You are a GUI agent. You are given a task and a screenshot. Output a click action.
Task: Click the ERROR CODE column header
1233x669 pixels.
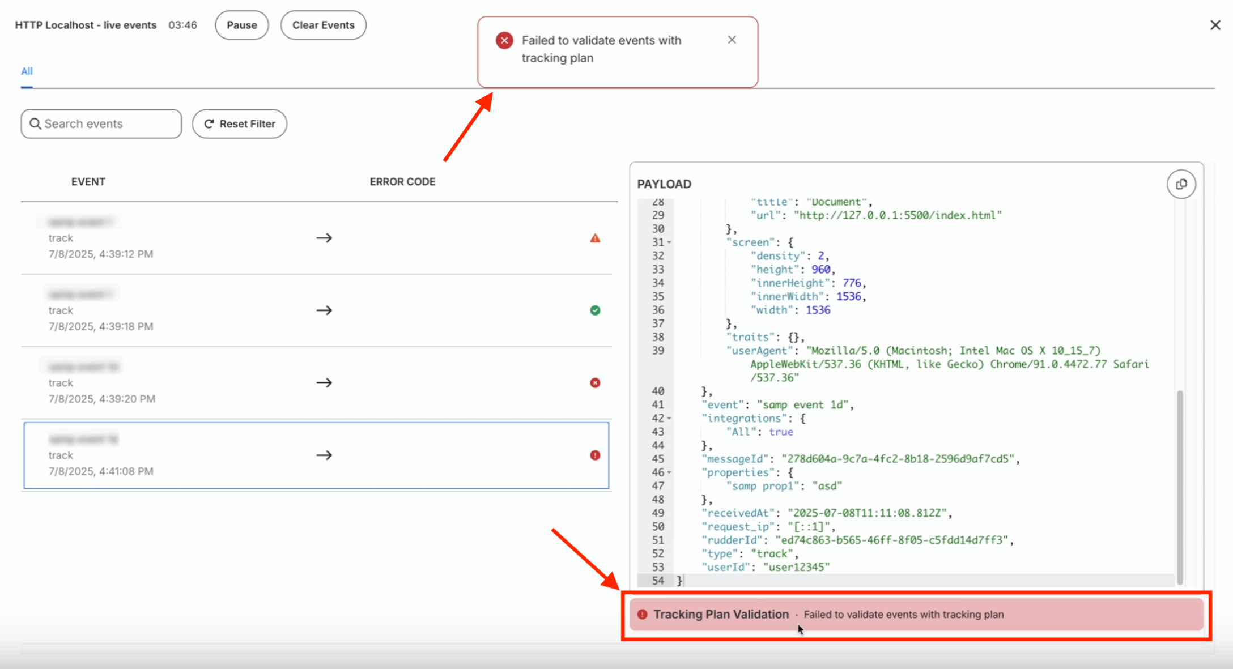(x=403, y=182)
